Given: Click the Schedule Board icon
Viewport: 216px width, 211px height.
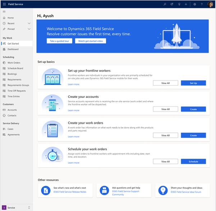Looking at the screenshot, I should click(x=4, y=68).
